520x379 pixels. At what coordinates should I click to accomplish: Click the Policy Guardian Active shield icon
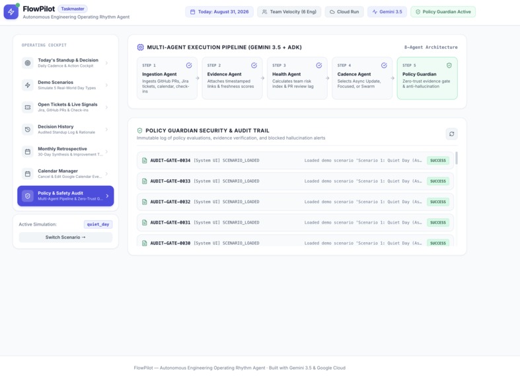tap(418, 12)
